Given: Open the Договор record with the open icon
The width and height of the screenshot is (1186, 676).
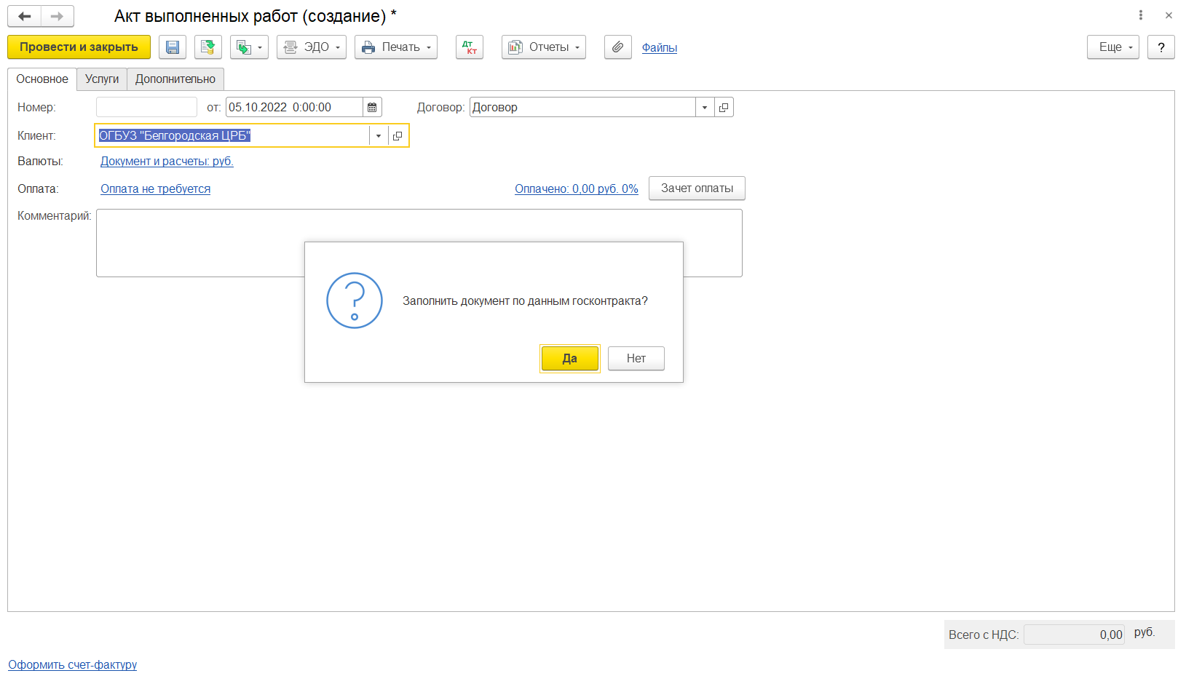Looking at the screenshot, I should tap(724, 107).
